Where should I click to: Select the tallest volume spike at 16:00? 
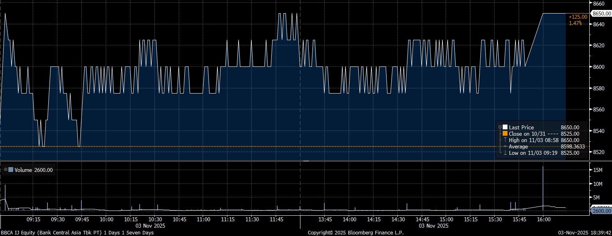543,187
